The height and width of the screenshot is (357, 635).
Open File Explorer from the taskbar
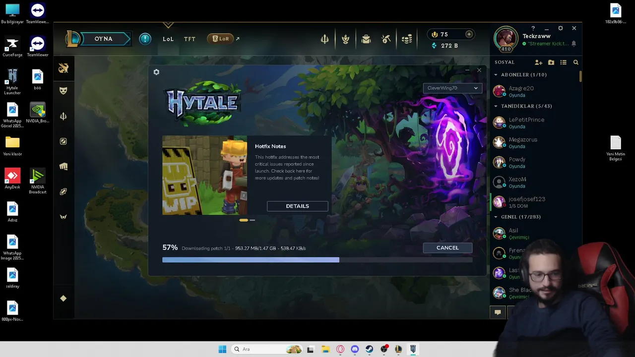coord(325,349)
